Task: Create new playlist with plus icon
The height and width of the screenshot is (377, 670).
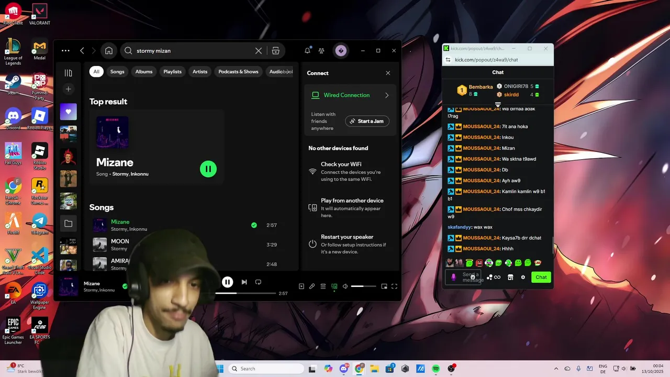Action: (68, 89)
